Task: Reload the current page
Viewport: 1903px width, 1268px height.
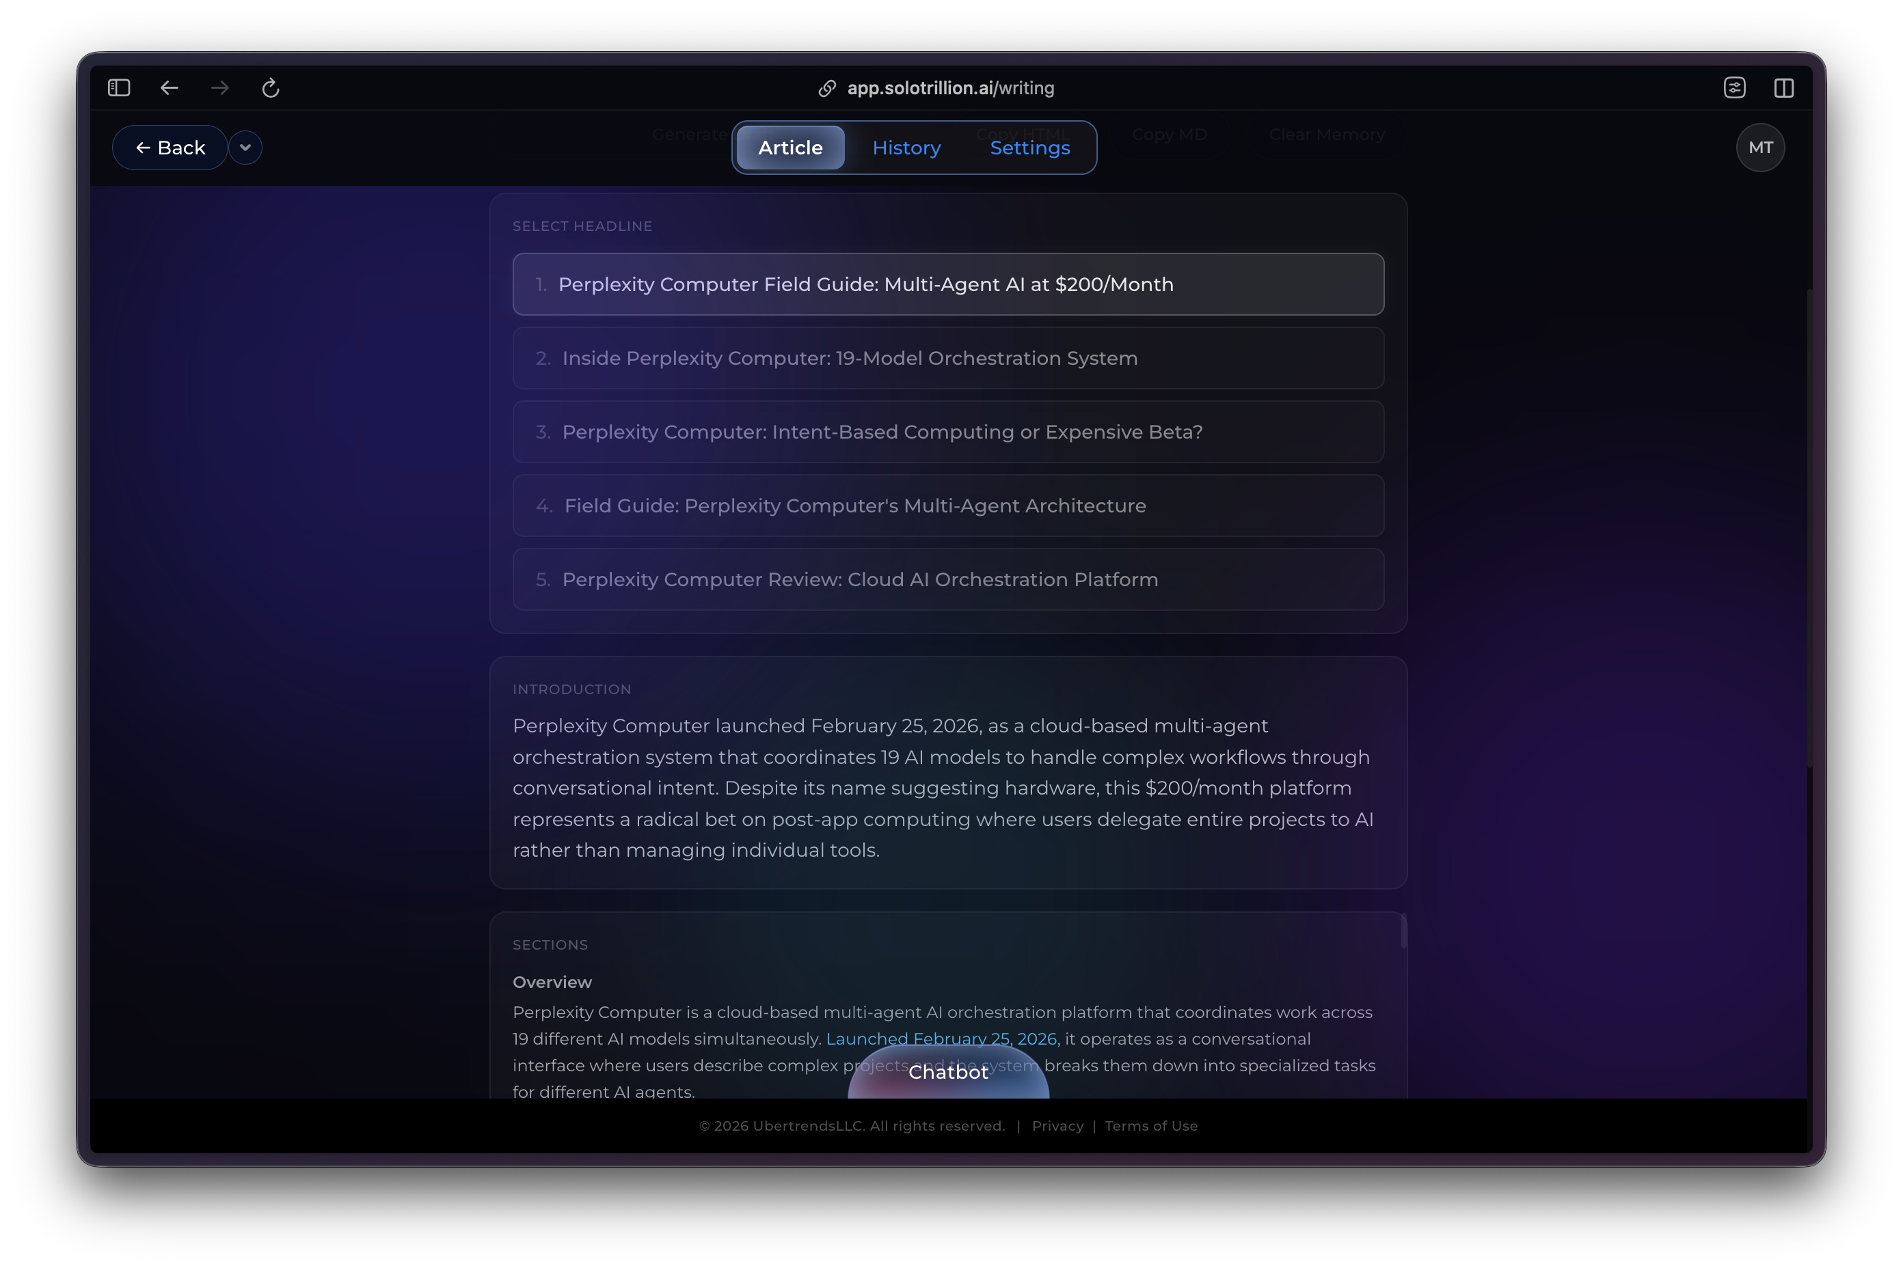Action: (271, 87)
